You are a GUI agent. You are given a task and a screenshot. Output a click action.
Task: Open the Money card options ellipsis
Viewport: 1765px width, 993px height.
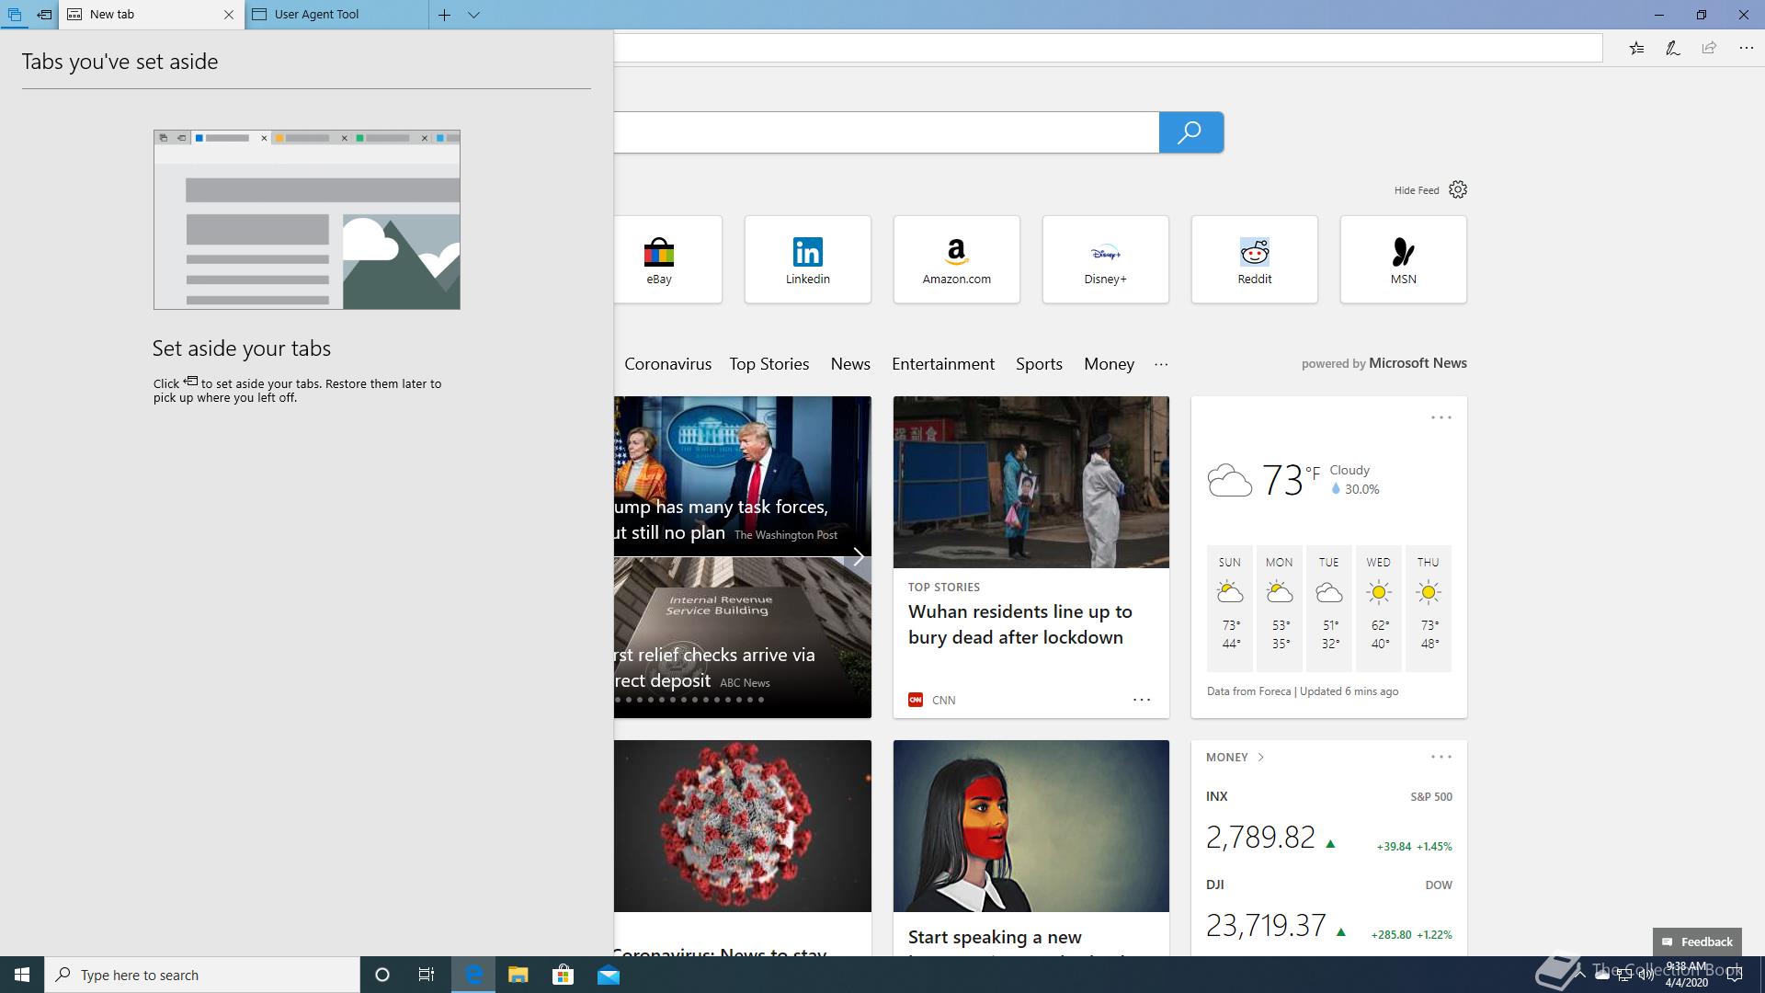(x=1441, y=757)
